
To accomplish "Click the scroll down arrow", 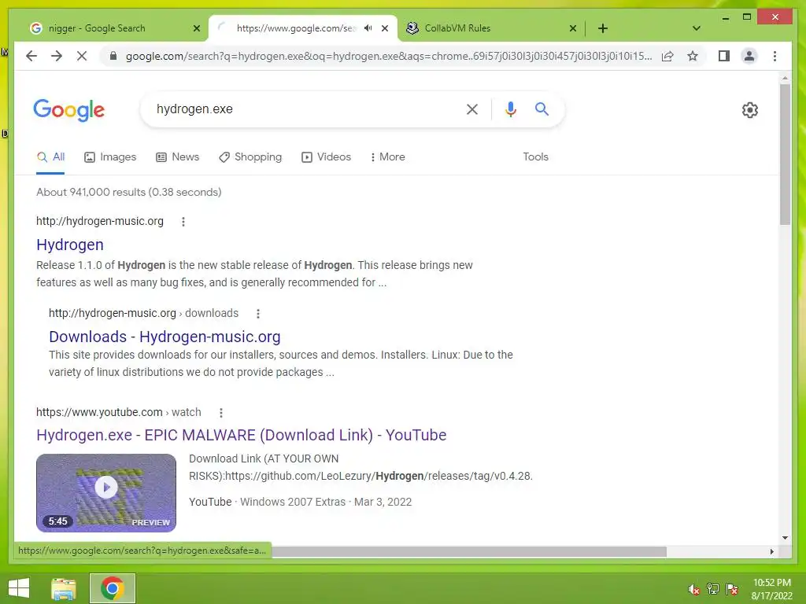I will 785,538.
